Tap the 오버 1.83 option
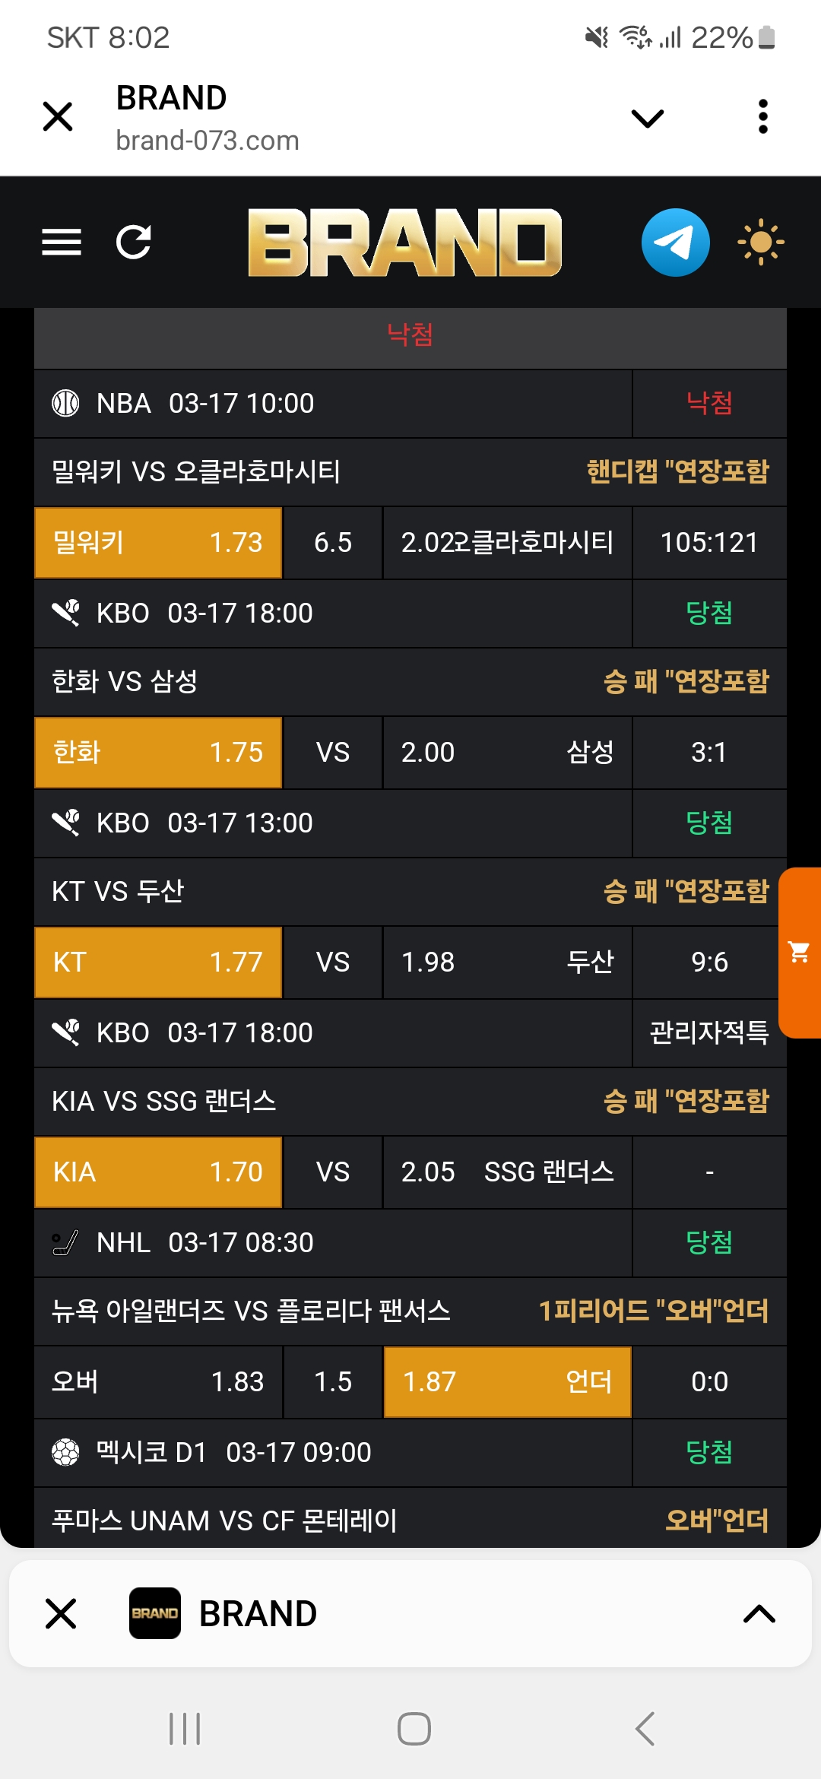Screen dimensions: 821x1779 point(158,1382)
